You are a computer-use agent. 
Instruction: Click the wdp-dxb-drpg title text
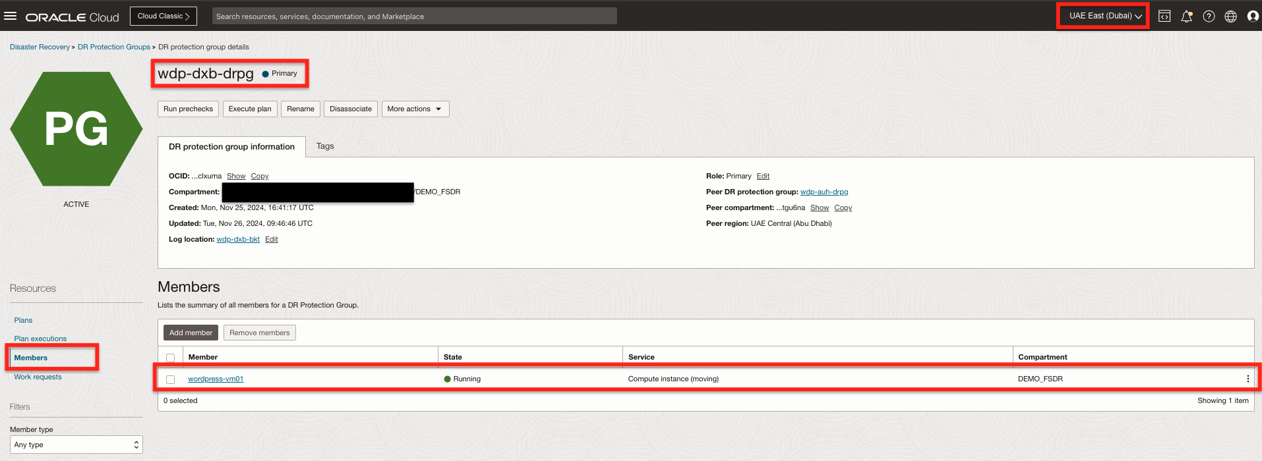(206, 74)
